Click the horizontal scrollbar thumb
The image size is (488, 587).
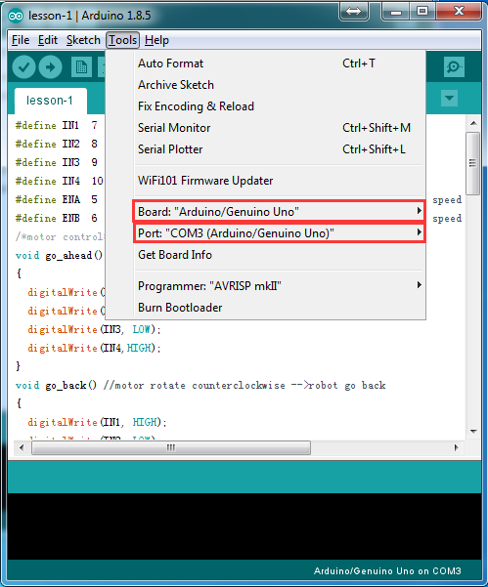[171, 447]
